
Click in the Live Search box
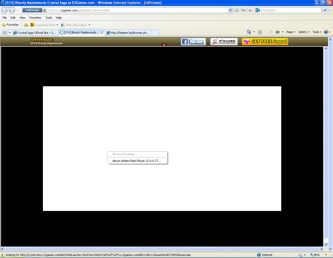coord(289,10)
